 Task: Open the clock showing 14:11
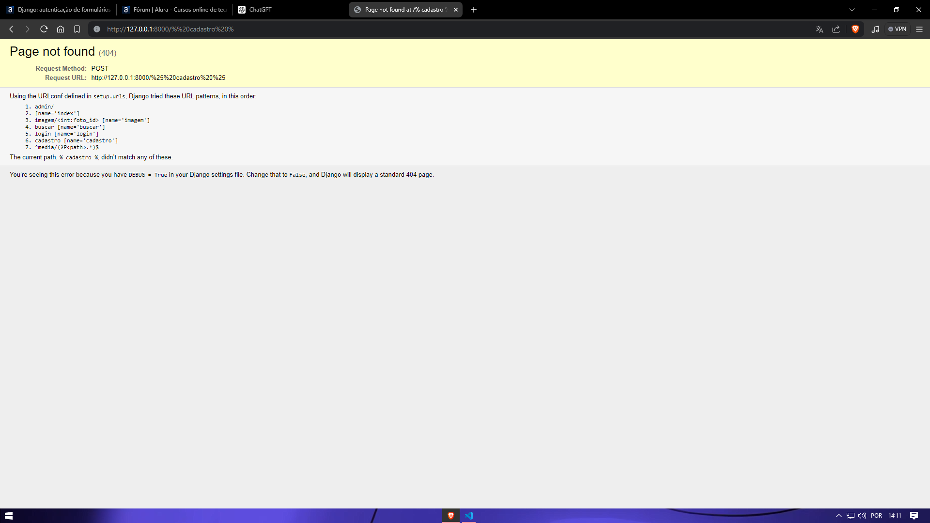pyautogui.click(x=895, y=516)
